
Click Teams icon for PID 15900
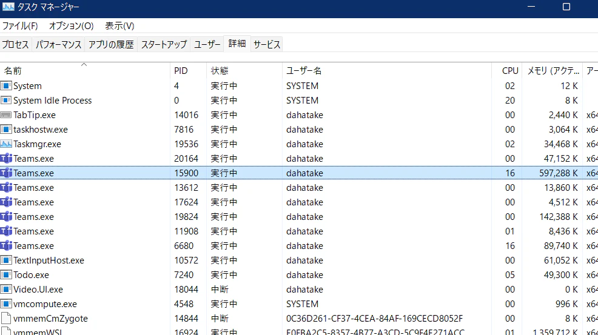coord(6,173)
